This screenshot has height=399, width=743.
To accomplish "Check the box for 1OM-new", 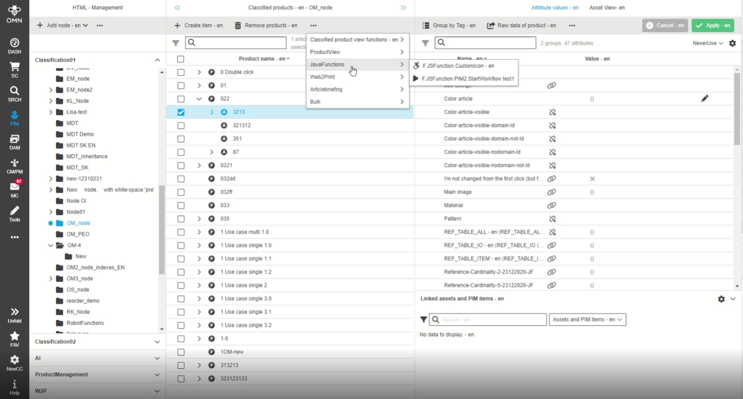I will pyautogui.click(x=181, y=352).
